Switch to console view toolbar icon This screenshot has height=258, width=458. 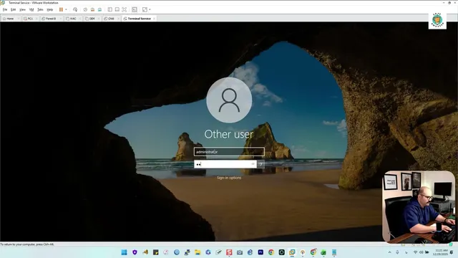135,9
